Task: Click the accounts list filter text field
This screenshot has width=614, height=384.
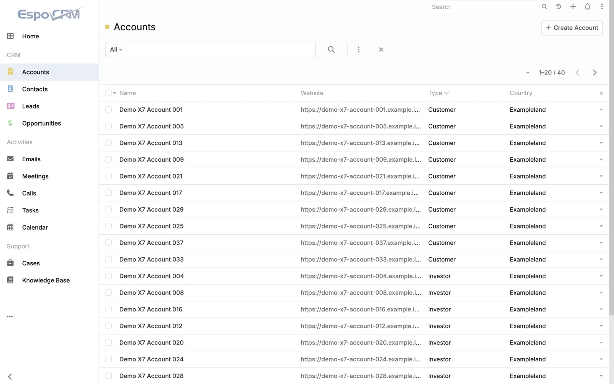Action: pos(221,50)
